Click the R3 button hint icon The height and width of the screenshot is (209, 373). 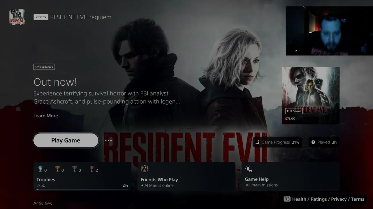click(x=287, y=199)
